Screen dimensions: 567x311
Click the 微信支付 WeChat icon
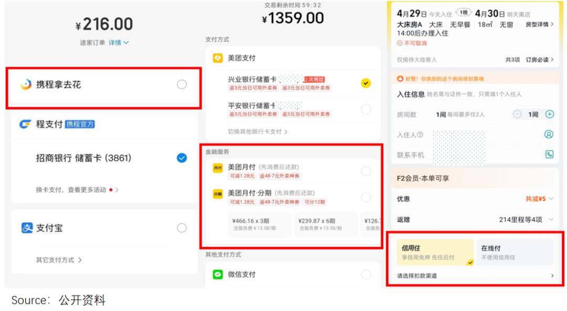(x=217, y=274)
